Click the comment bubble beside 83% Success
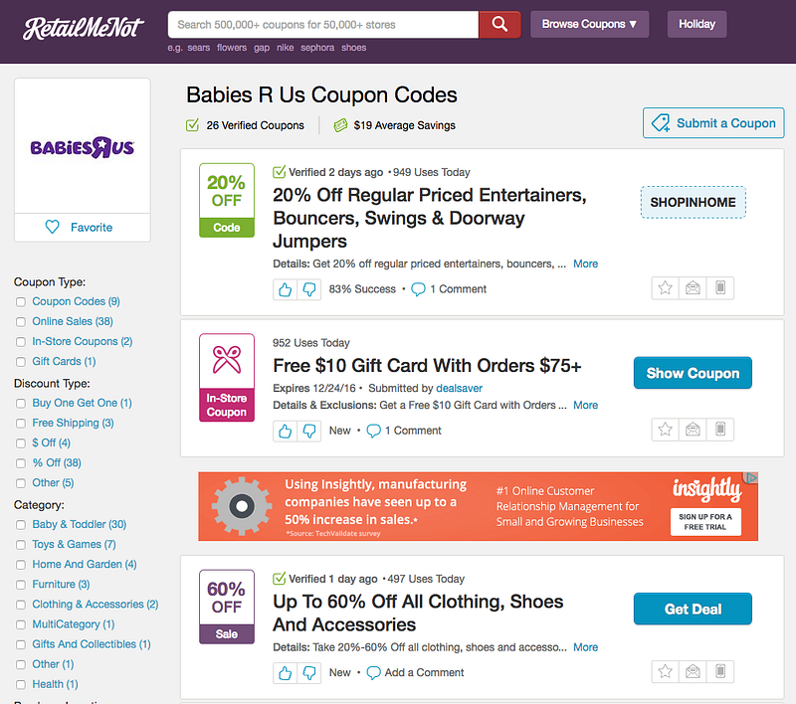796x704 pixels. (418, 289)
